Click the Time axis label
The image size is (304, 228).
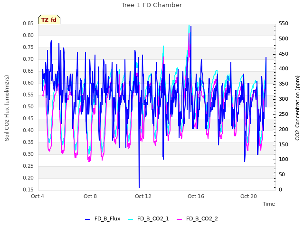click(269, 204)
